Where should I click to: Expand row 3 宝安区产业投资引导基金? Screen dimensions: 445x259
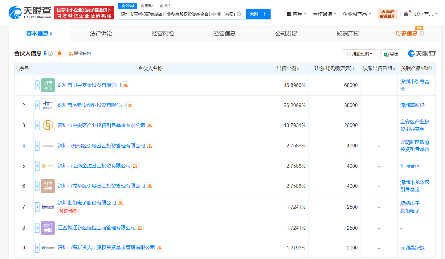[37, 125]
